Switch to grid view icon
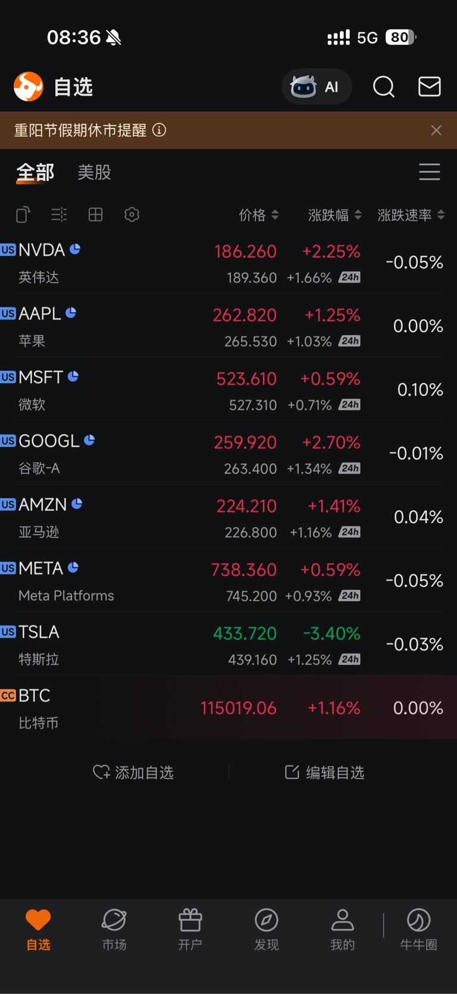Viewport: 457px width, 994px height. tap(95, 214)
